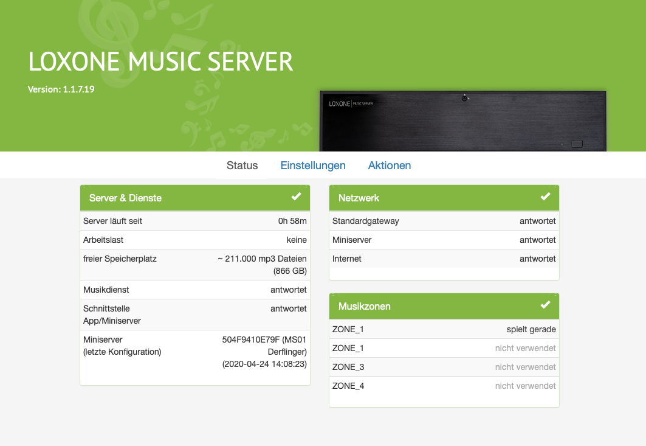This screenshot has height=446, width=646.
Task: Click checkmark icon in Server & Dienste header
Action: point(296,197)
